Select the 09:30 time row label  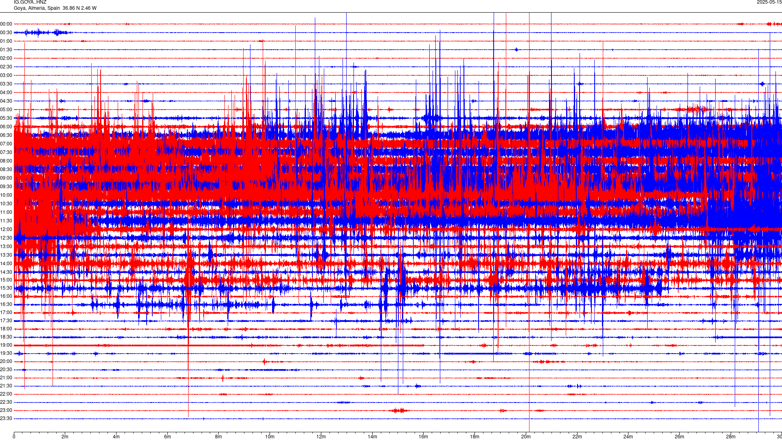[6, 187]
